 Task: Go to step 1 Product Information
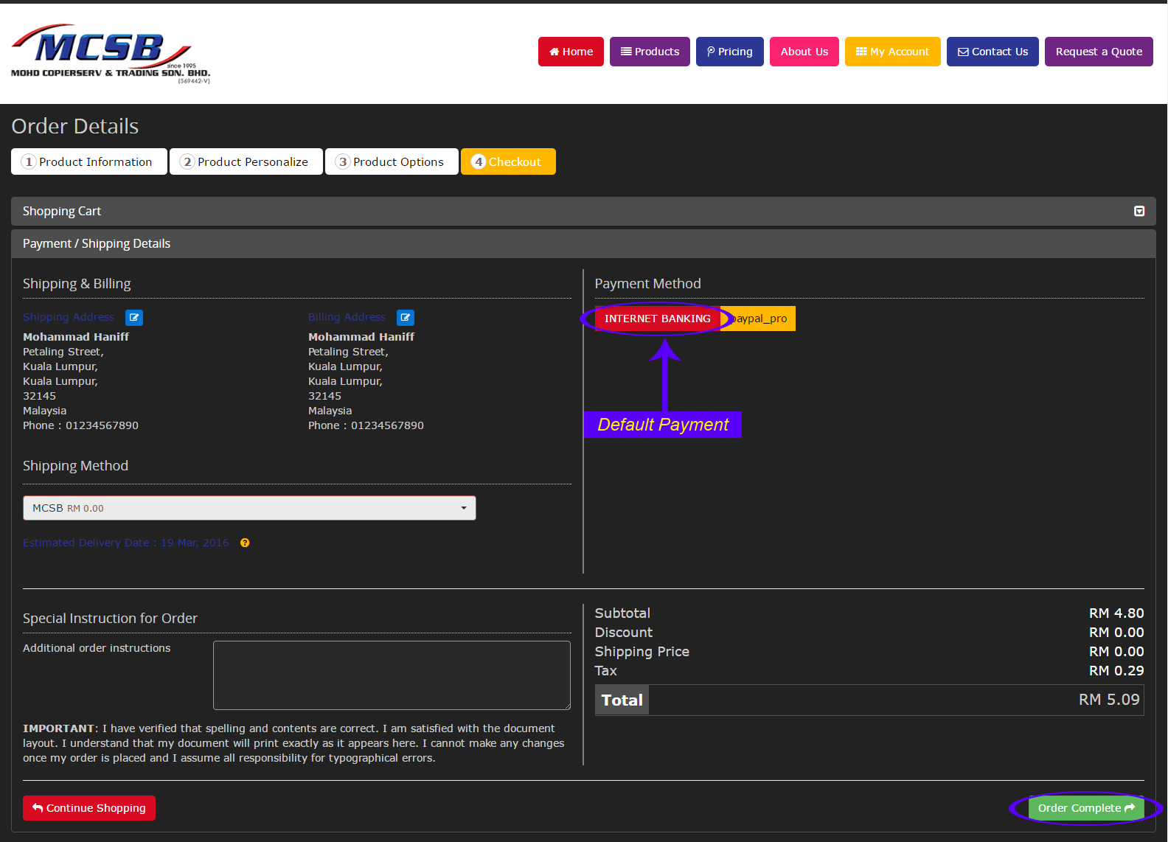88,161
